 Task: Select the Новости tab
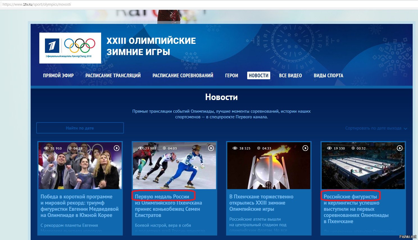[259, 76]
